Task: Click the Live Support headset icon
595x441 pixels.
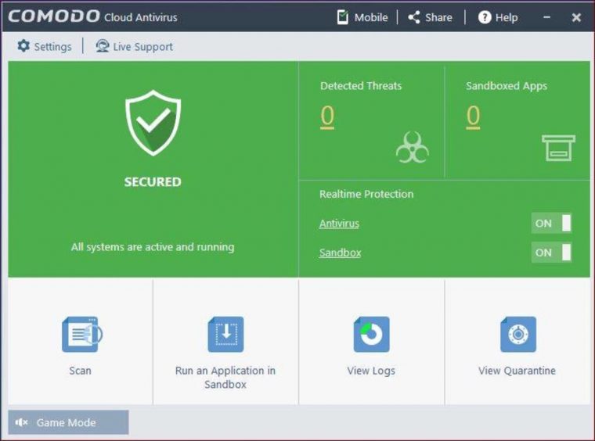Action: [x=102, y=46]
